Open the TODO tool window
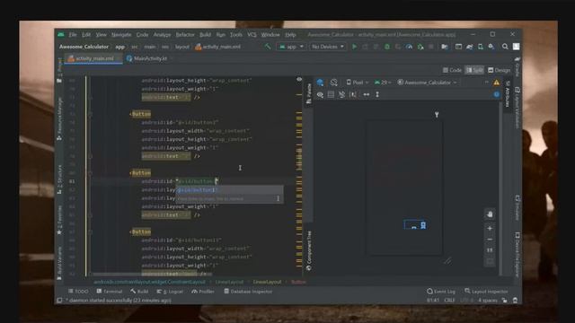This screenshot has height=323, width=575. click(78, 292)
